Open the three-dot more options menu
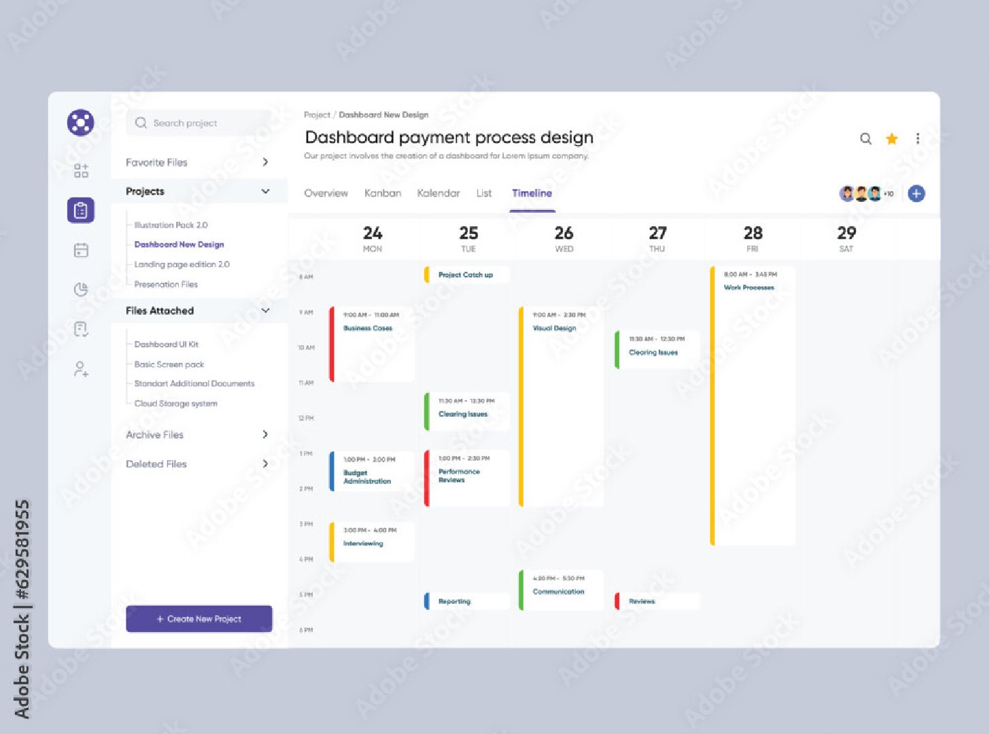Screen dimensions: 990x734 pos(917,139)
